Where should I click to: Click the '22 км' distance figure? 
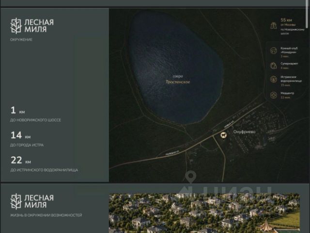(21, 160)
